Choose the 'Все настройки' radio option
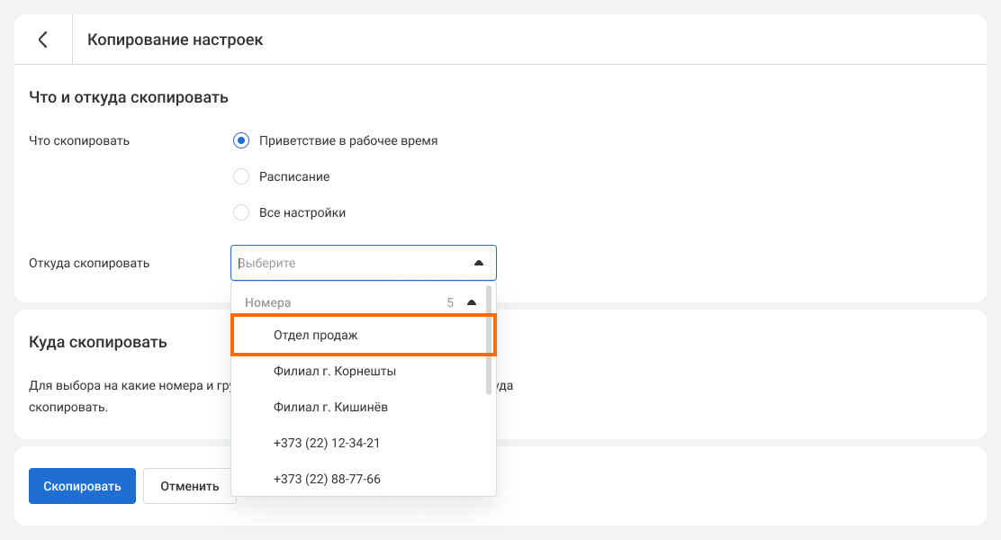This screenshot has width=1001, height=540. [x=241, y=213]
